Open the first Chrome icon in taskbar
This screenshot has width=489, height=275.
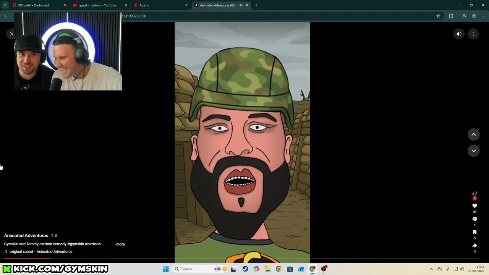click(279, 269)
